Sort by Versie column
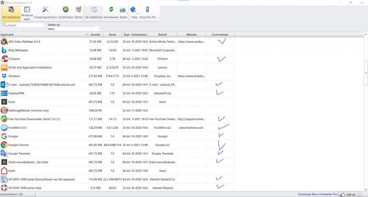This screenshot has height=197, width=368. click(112, 34)
